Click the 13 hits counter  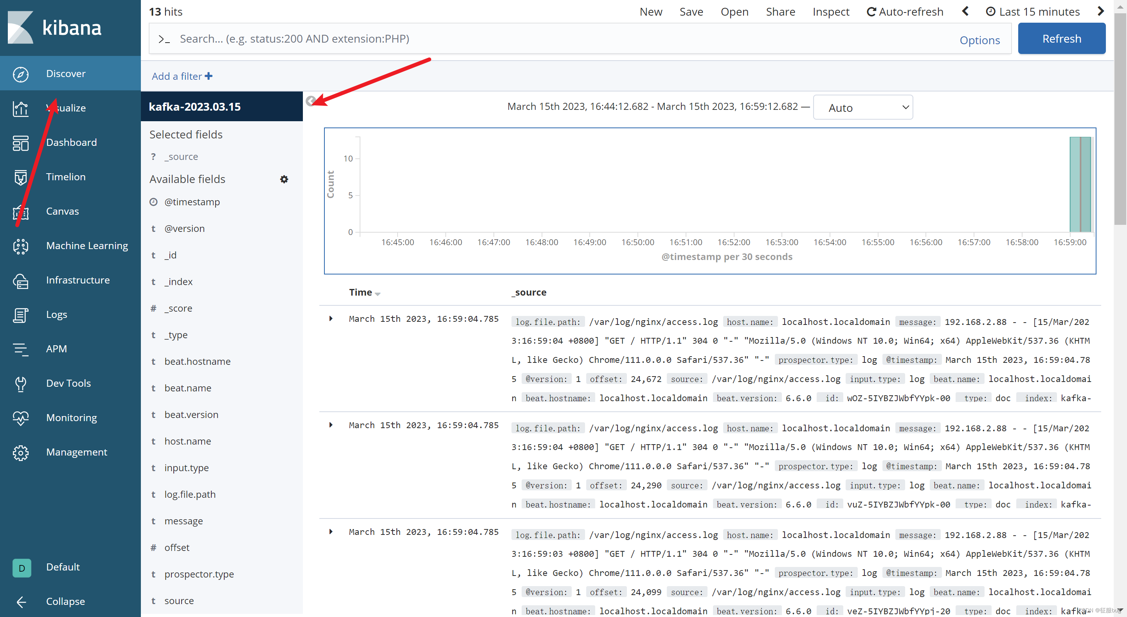click(x=166, y=12)
